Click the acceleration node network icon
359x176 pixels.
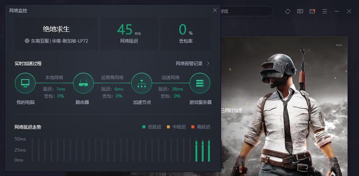(x=142, y=83)
